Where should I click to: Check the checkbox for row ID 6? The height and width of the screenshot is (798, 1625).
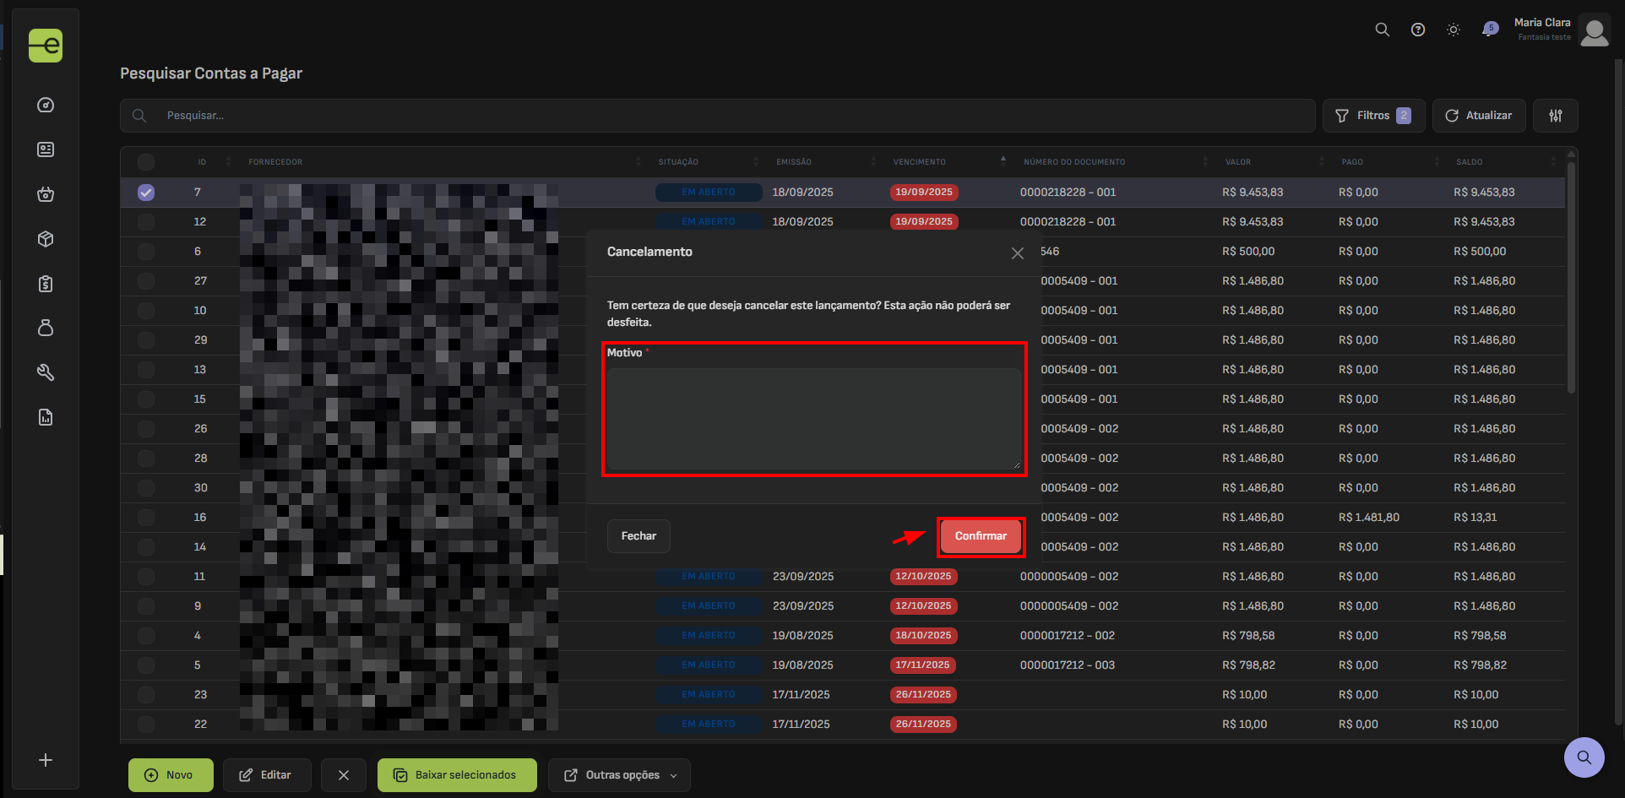(x=146, y=252)
